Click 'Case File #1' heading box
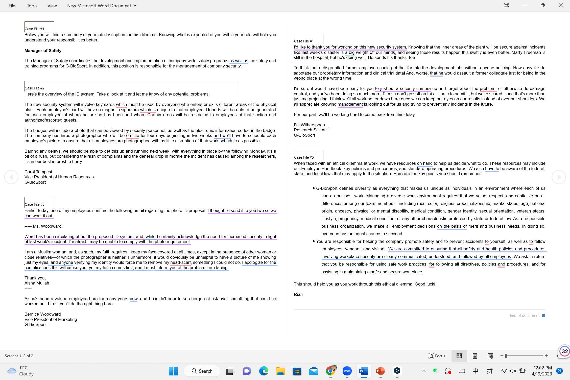 (x=39, y=27)
